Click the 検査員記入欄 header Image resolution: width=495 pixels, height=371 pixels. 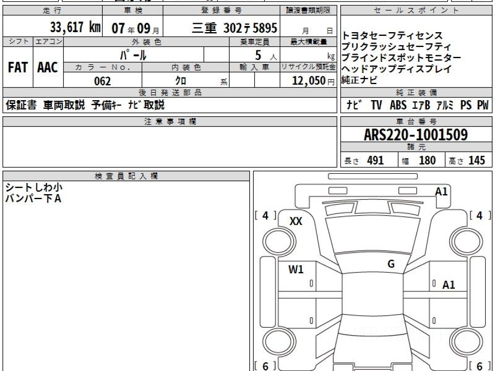pyautogui.click(x=126, y=176)
